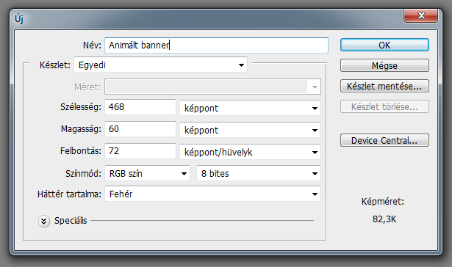452x267 pixels.
Task: Click the OK button
Action: 384,45
